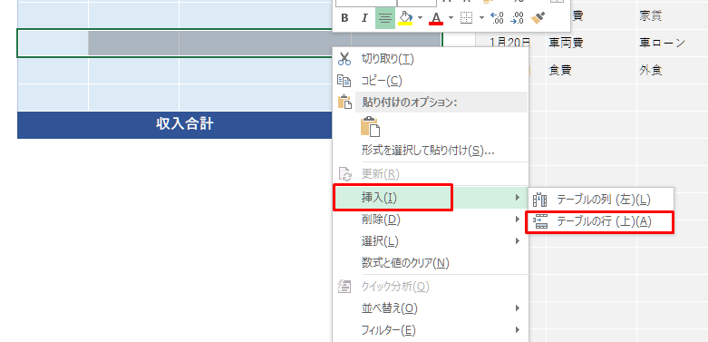Open the 削除(D) submenu
The height and width of the screenshot is (342, 708).
431,220
